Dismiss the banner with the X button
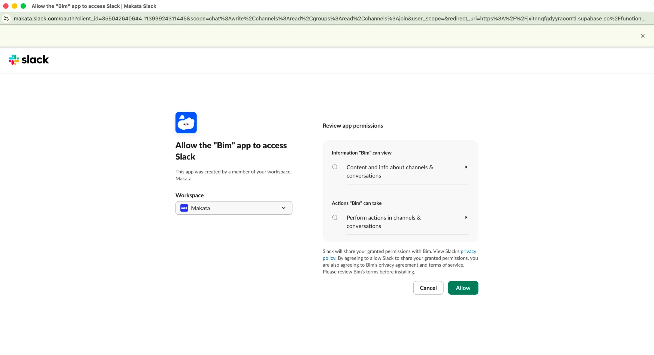 pyautogui.click(x=643, y=36)
